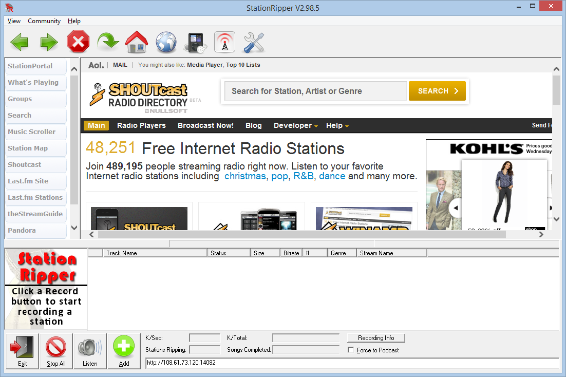Add a station with the green plus
Screen dimensions: 566x377
(x=124, y=351)
